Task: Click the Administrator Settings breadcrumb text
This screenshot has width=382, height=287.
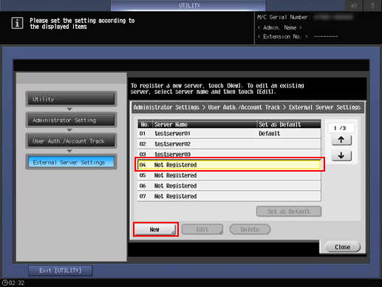Action: [x=166, y=107]
